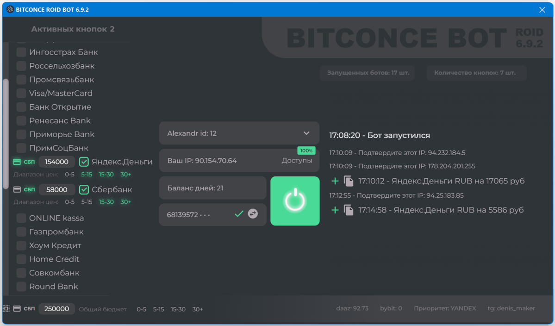Click the Общий бюджет amount field 250000

56,309
